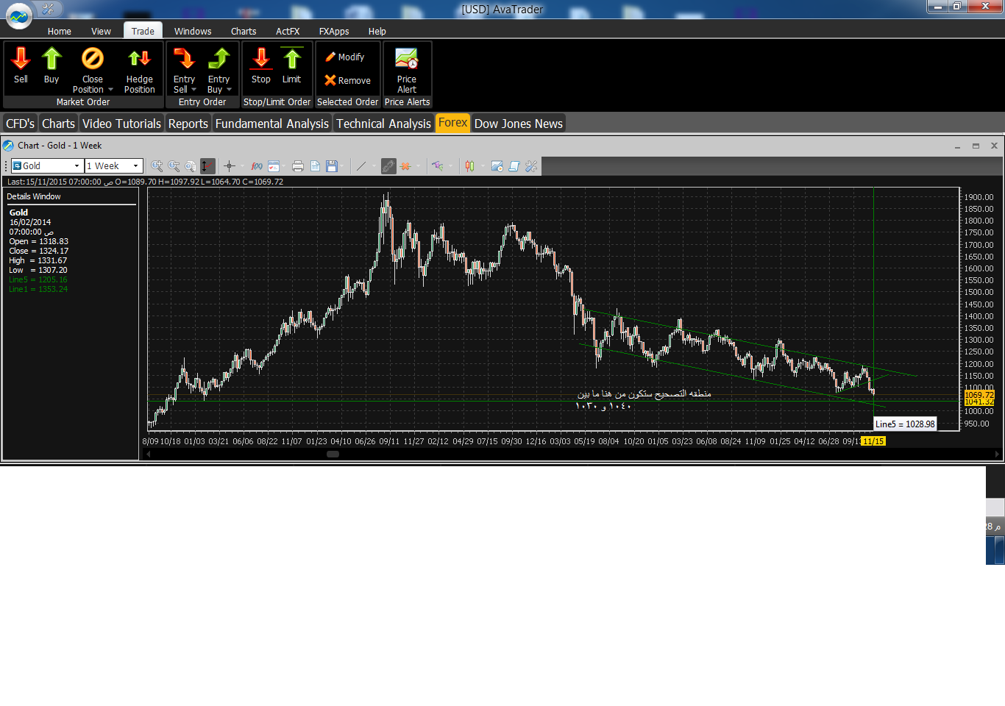Screen dimensions: 1005x706
Task: Open the FXApps ribbon tab
Action: click(334, 32)
